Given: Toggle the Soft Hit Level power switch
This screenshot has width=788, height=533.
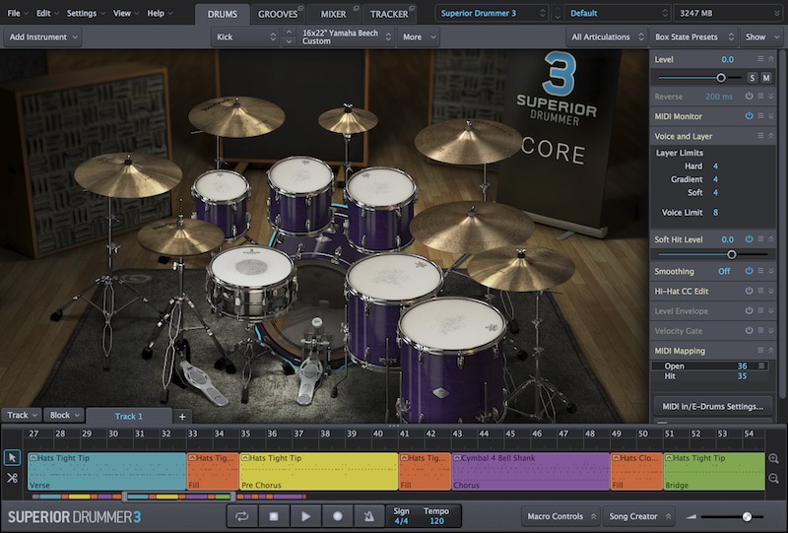Looking at the screenshot, I should point(749,238).
